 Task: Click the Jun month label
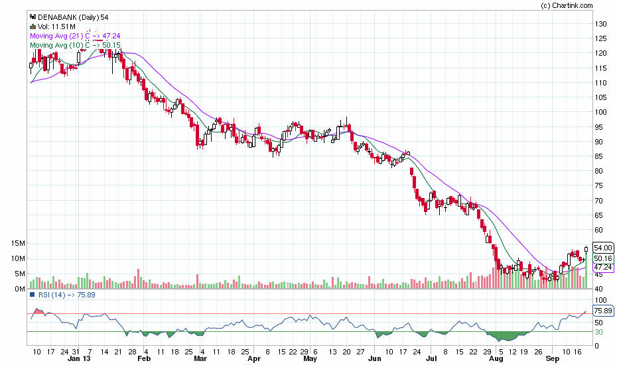375,359
